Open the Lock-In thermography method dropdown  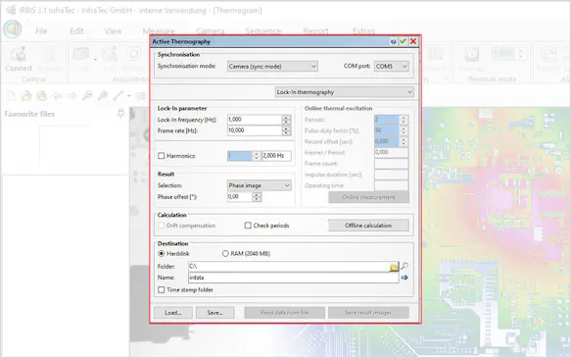pos(344,92)
